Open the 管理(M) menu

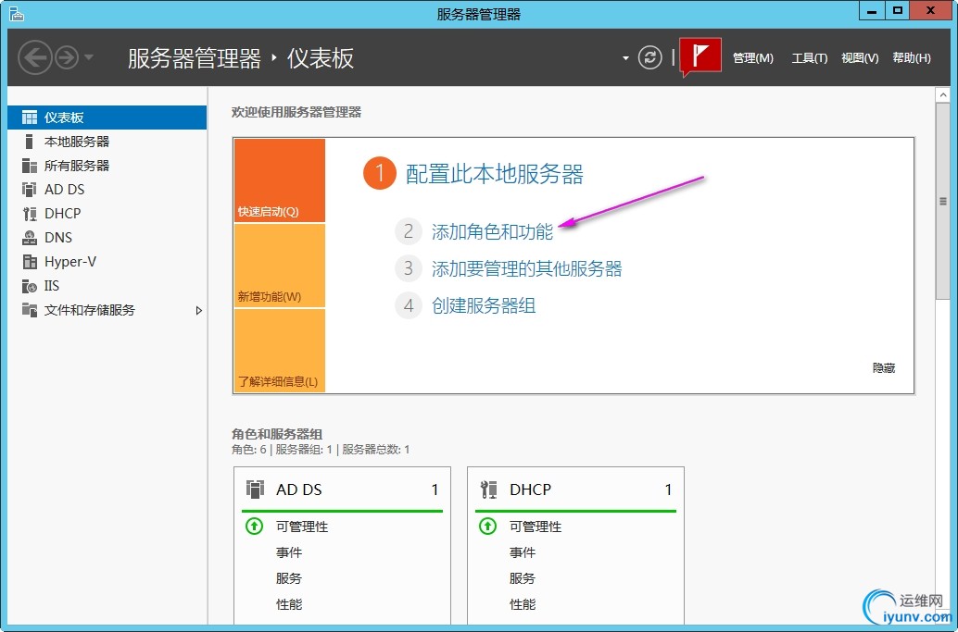coord(752,58)
